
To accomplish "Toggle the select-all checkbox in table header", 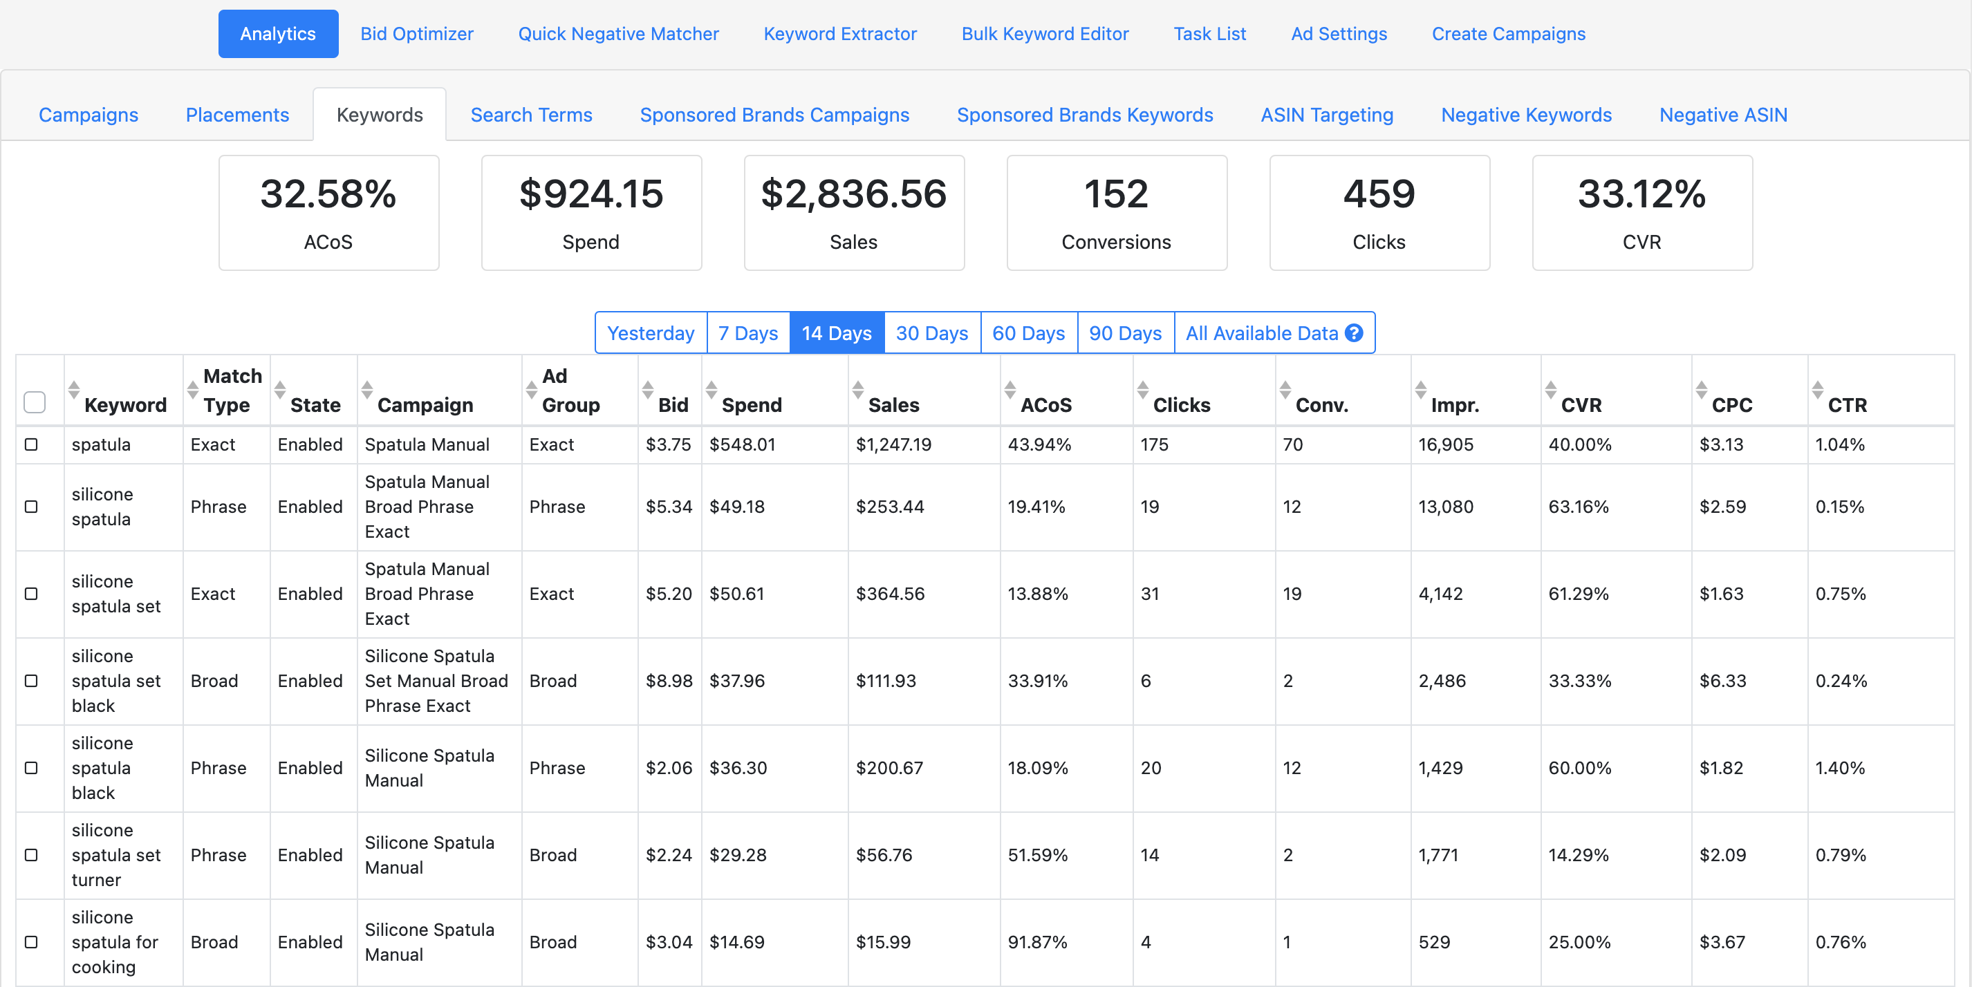I will pyautogui.click(x=35, y=402).
